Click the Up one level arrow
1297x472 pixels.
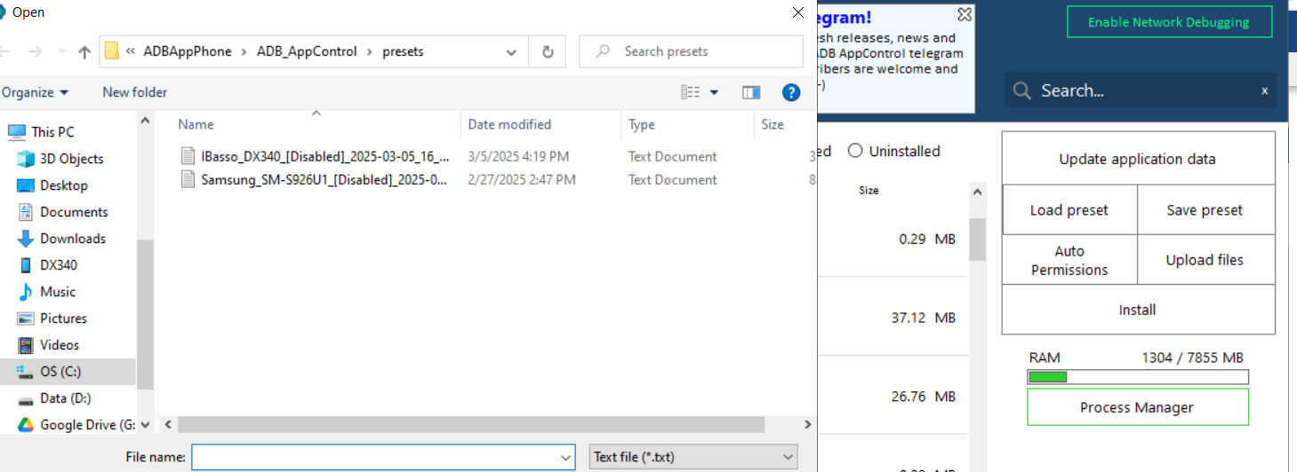(84, 52)
